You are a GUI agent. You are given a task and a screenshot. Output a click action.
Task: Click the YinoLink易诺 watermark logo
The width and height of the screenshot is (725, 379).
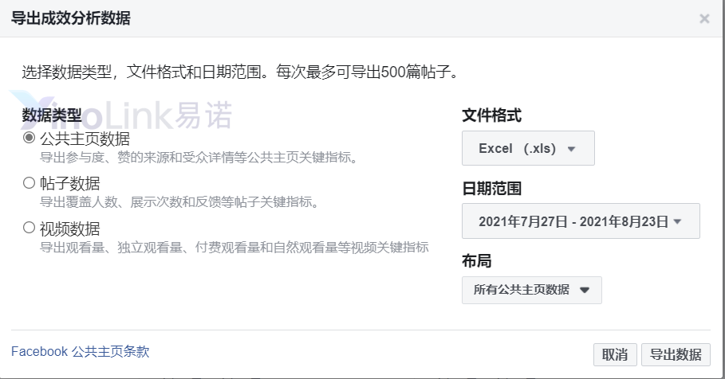click(x=121, y=115)
